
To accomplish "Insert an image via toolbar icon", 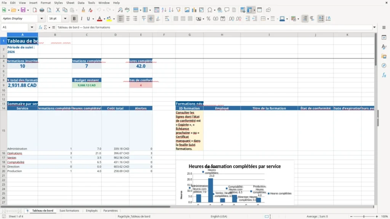I will (x=187, y=10).
